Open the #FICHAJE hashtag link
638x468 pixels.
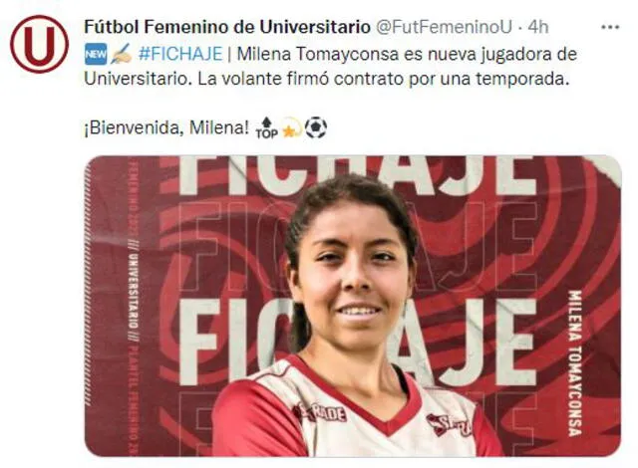click(x=180, y=54)
